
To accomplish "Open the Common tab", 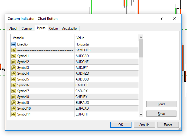I will 27,29.
